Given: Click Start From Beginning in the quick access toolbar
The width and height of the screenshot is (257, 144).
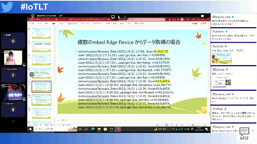Looking at the screenshot, I should [x=56, y=19].
